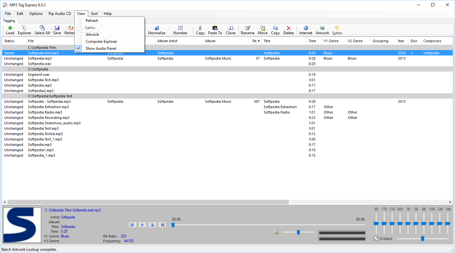
Task: Click the Save floppy disk icon
Action: point(57,28)
